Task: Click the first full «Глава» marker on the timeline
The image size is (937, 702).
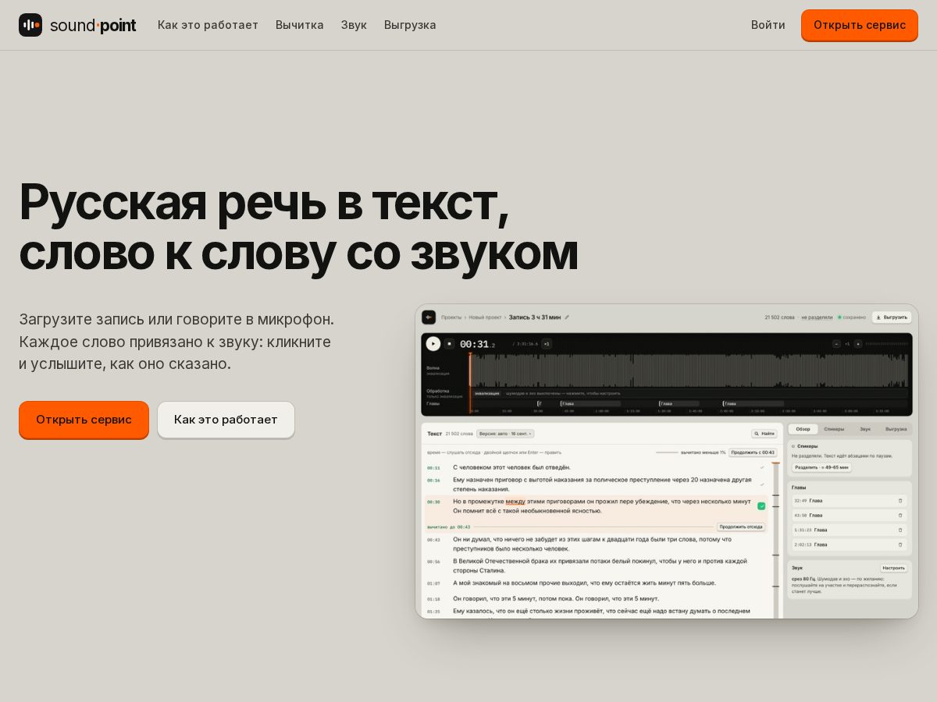Action: coord(590,404)
